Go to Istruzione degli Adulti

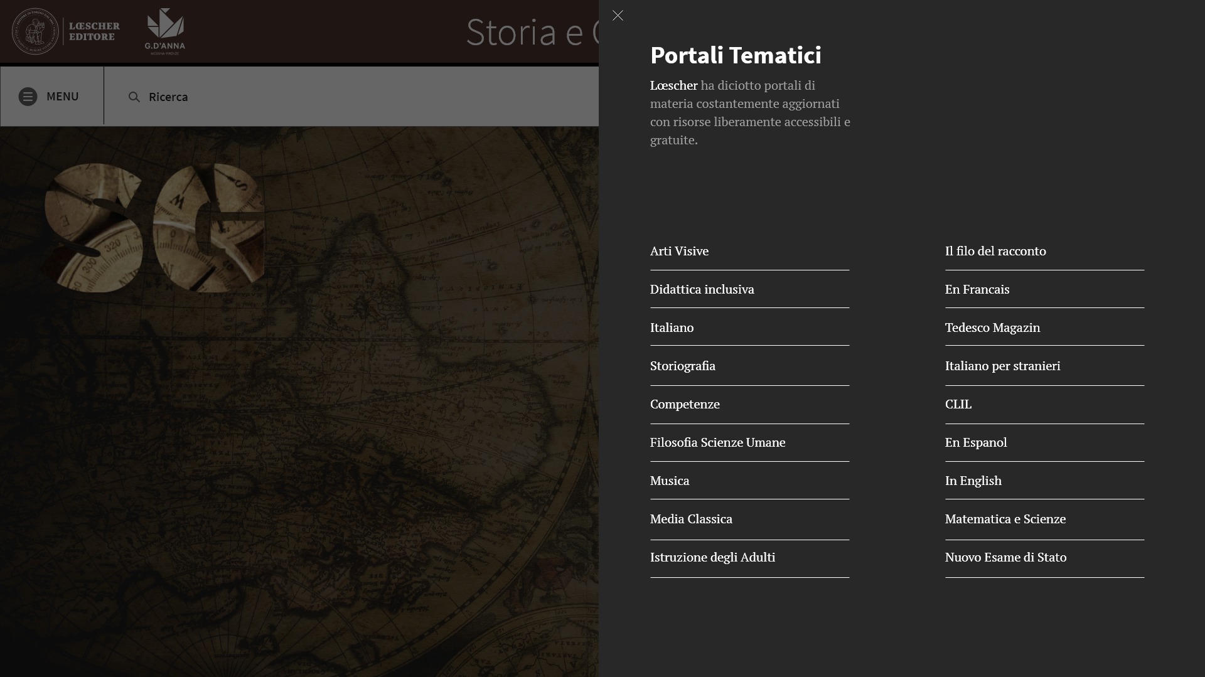[712, 557]
